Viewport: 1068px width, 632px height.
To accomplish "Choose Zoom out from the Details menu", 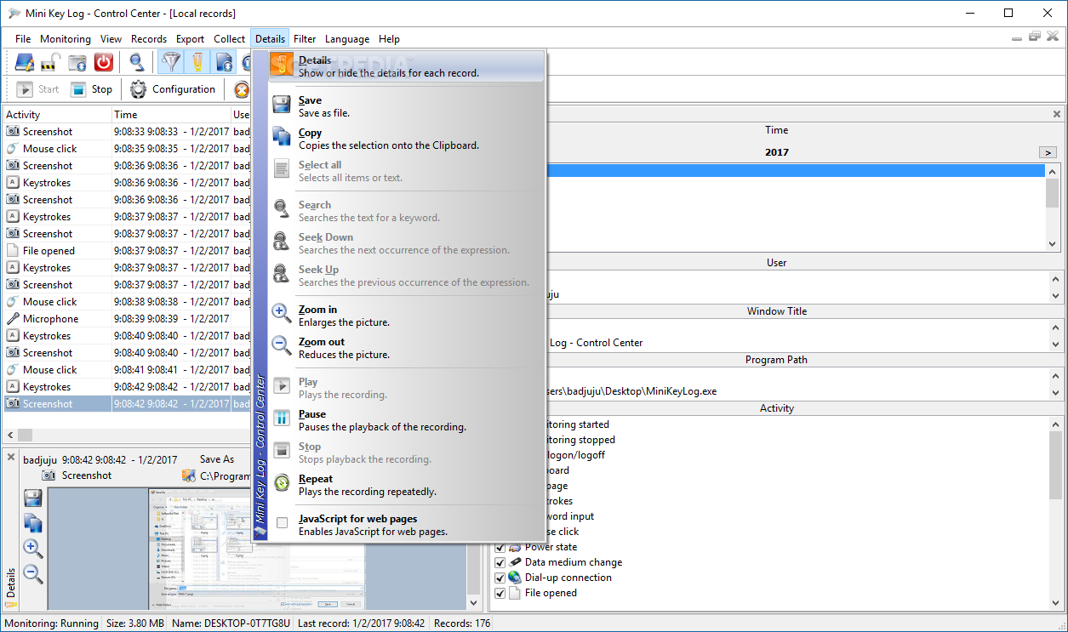I will [x=407, y=348].
